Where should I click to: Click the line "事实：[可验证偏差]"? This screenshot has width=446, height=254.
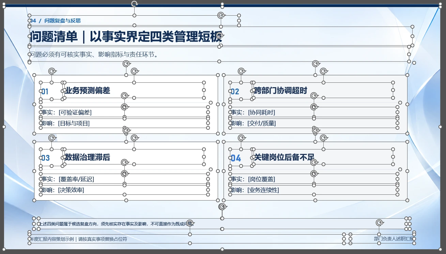point(66,112)
